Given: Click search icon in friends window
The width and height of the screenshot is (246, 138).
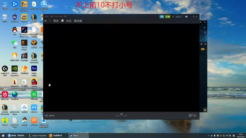Looking at the screenshot, I should [x=205, y=44].
